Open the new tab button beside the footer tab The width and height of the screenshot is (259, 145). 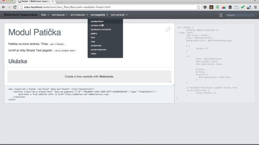(x=60, y=2)
